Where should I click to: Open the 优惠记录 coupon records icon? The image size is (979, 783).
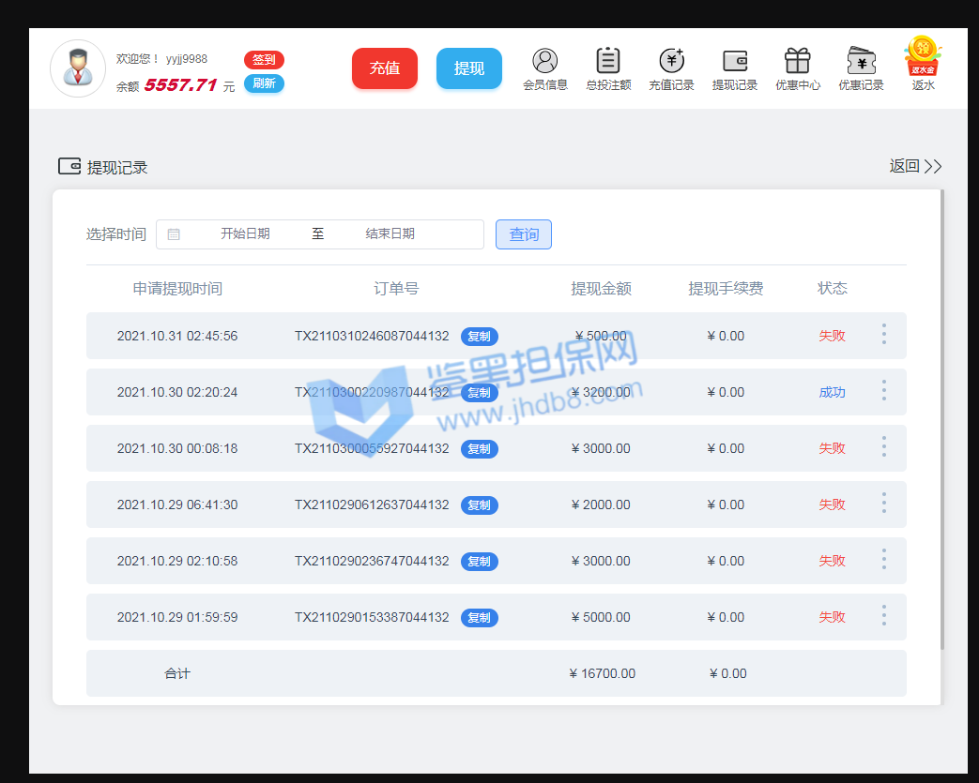click(x=861, y=62)
